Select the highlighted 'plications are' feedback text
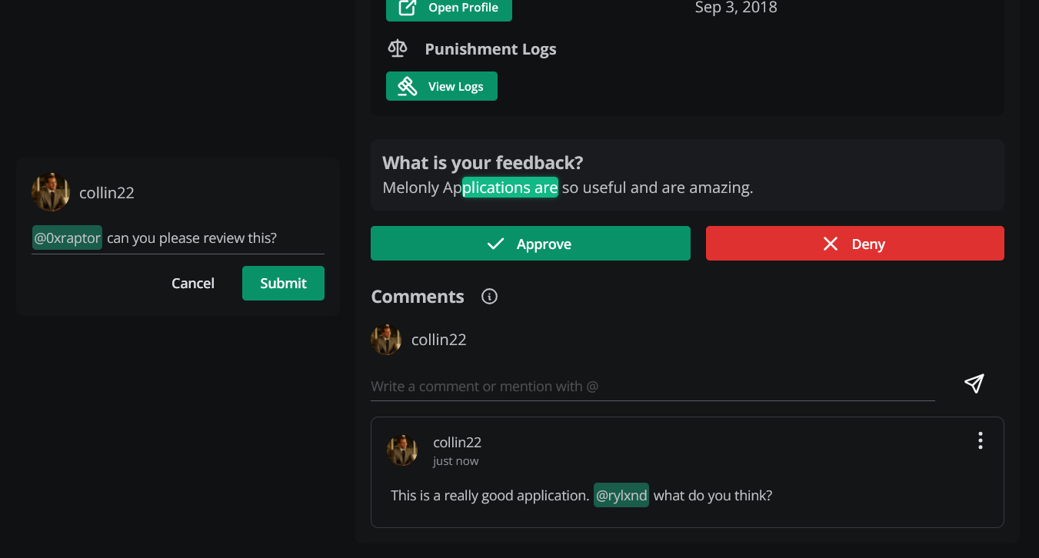 pyautogui.click(x=510, y=187)
